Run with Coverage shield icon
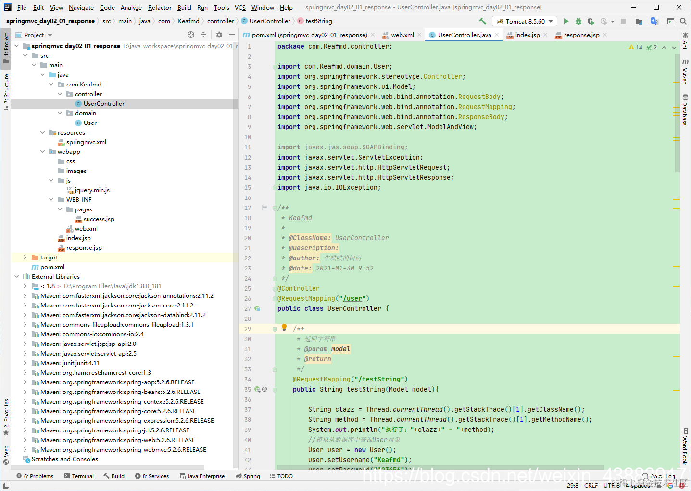Image resolution: width=691 pixels, height=491 pixels. point(591,21)
